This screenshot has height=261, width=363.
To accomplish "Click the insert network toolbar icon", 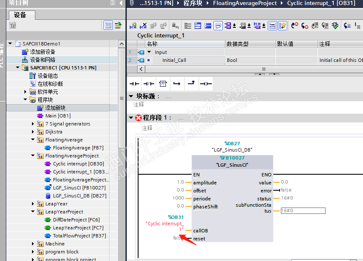I will [133, 25].
